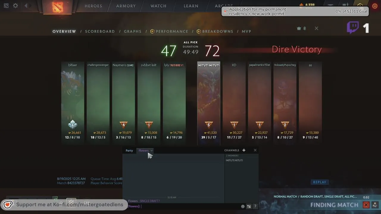Screen dimensions: 381x214
Task: Click the Finding Match status text
Action: tap(334, 205)
